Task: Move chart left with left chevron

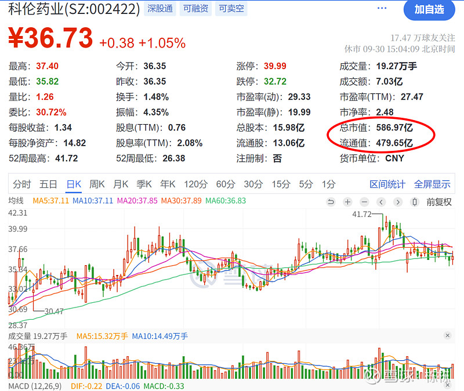Action: [x=381, y=202]
